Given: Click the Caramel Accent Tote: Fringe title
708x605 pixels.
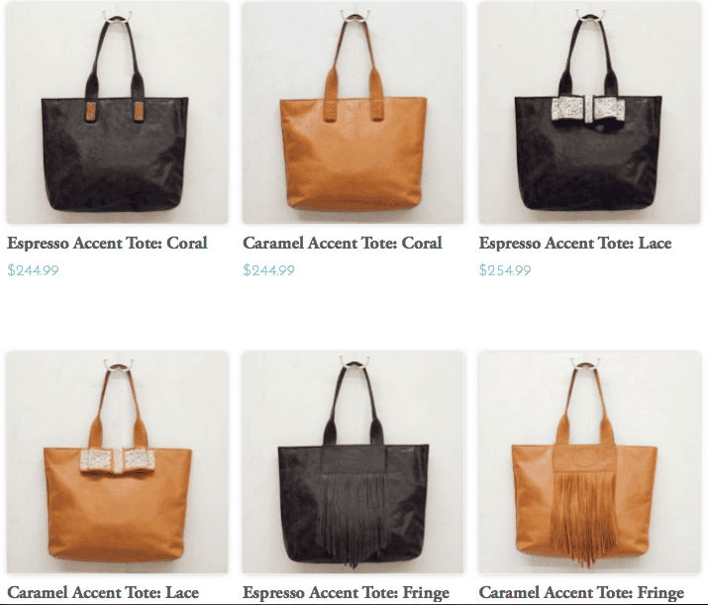Looking at the screenshot, I should [x=581, y=592].
